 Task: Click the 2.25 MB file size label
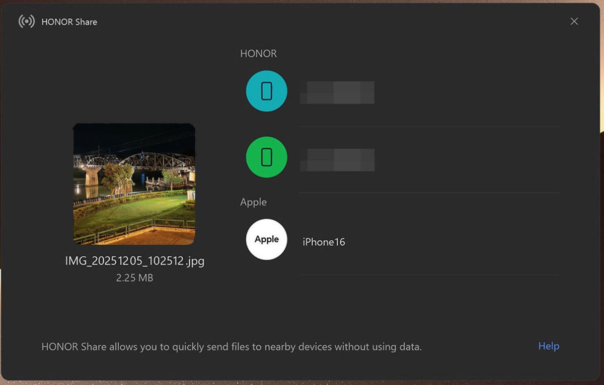pyautogui.click(x=134, y=277)
